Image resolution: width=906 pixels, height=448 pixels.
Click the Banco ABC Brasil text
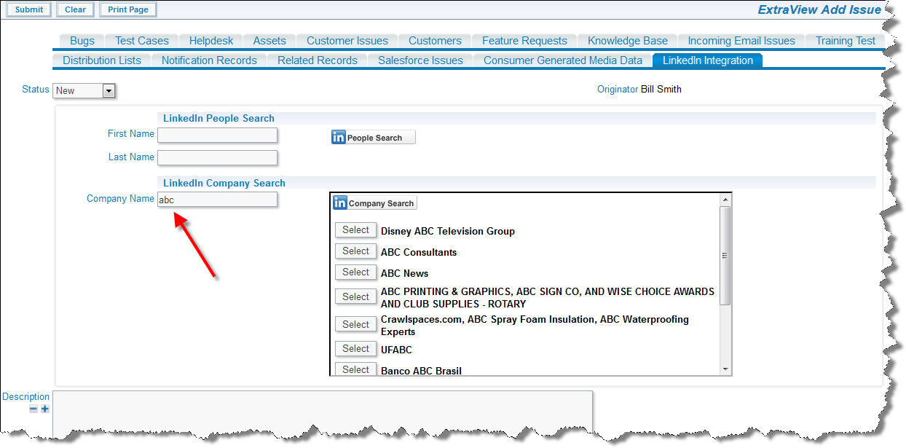pos(421,371)
